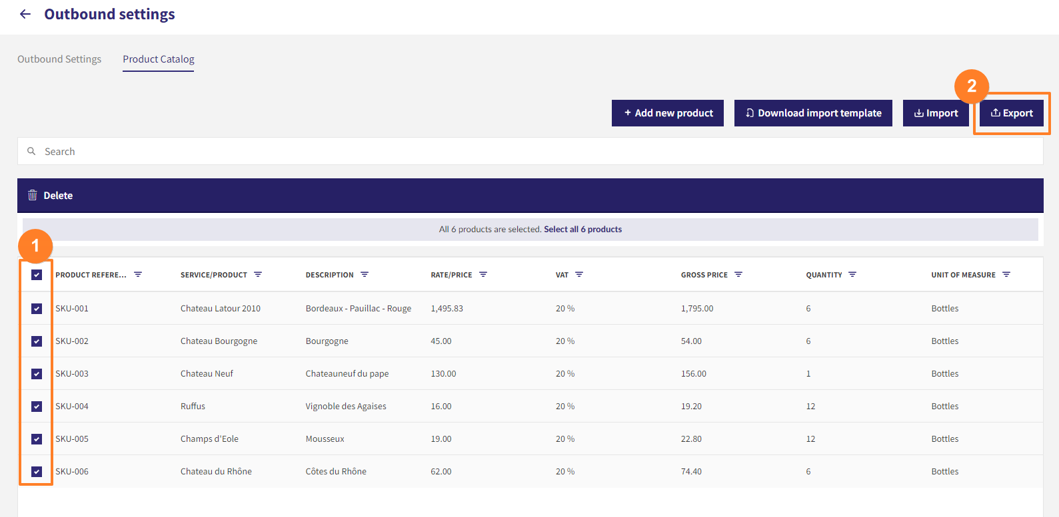The image size is (1059, 517).
Task: Click the DESCRIPTION column header
Action: [330, 275]
